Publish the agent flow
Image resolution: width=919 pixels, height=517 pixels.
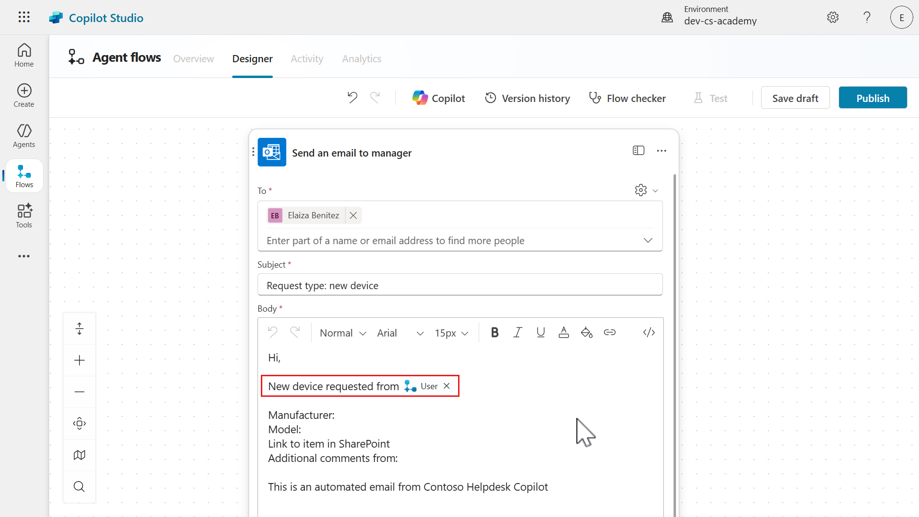pyautogui.click(x=873, y=98)
